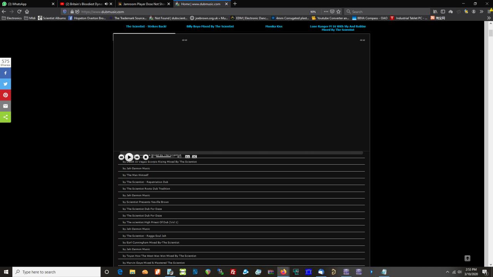Open "Lone Ranger M 16 With Sly And Robbie" tab
The image size is (493, 277).
338,28
